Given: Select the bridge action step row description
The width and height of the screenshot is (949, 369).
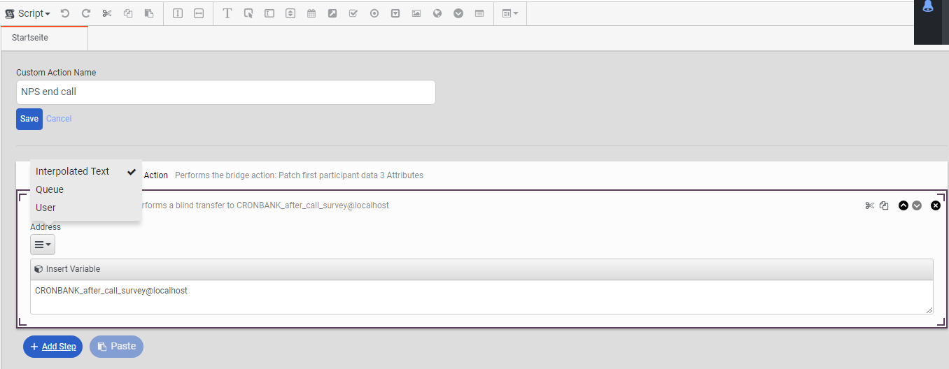Looking at the screenshot, I should click(299, 175).
